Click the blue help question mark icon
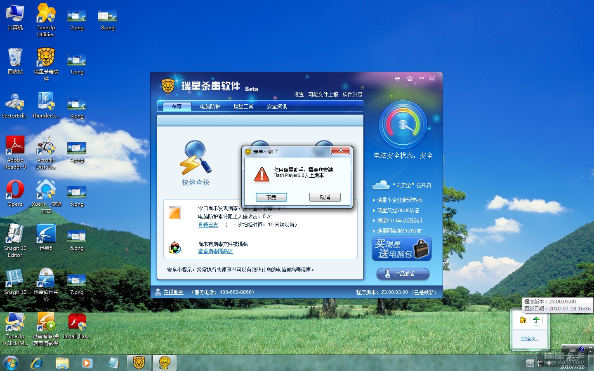The image size is (594, 371). [582, 349]
